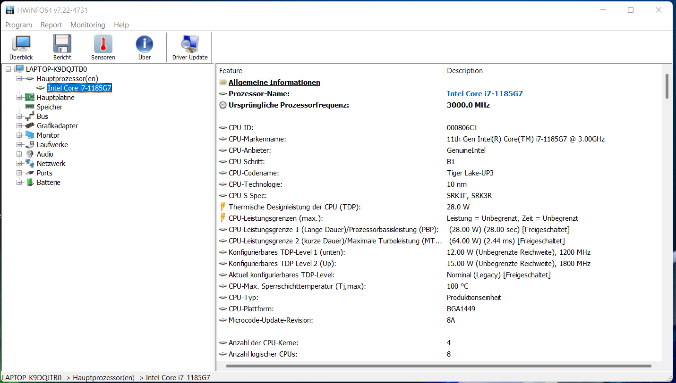Open the Program menu

(18, 25)
